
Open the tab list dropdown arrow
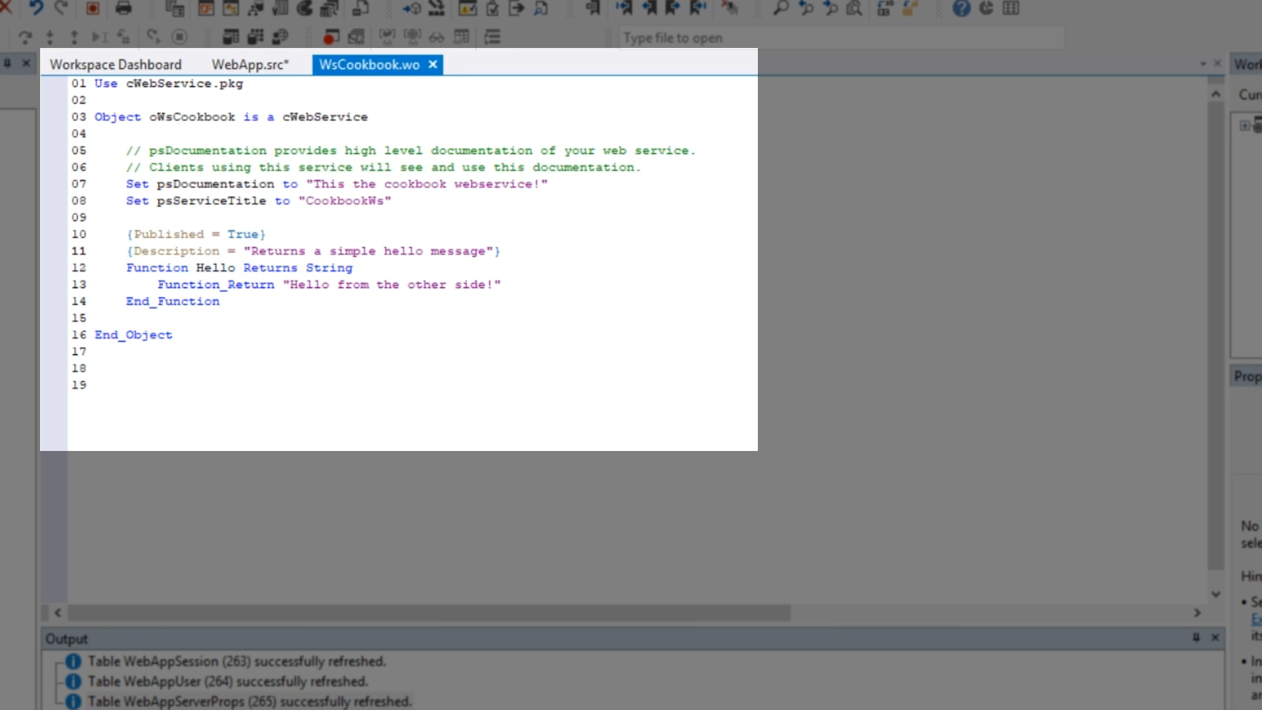[1203, 64]
